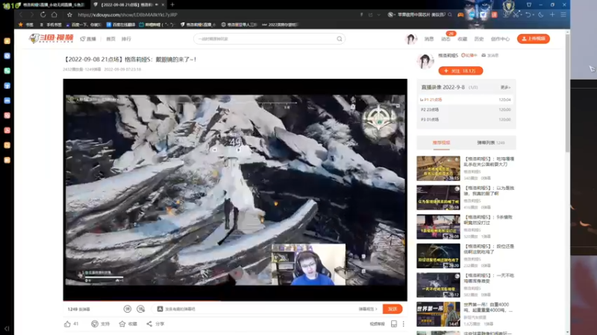Open the 百度在线翻译 bookmark

(121, 25)
